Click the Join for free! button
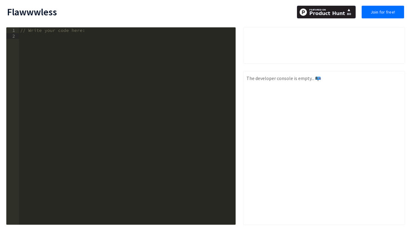This screenshot has height=231, width=411. pyautogui.click(x=383, y=12)
